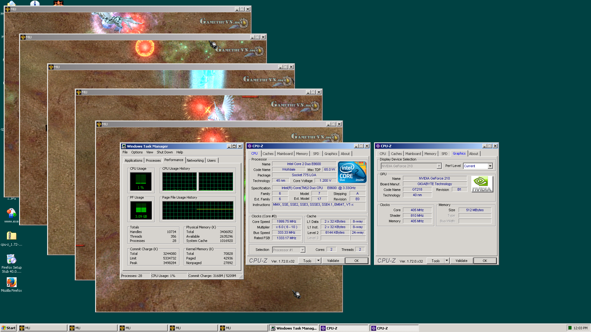Click the CPU Usage meter graph
591x332 pixels.
click(x=141, y=181)
